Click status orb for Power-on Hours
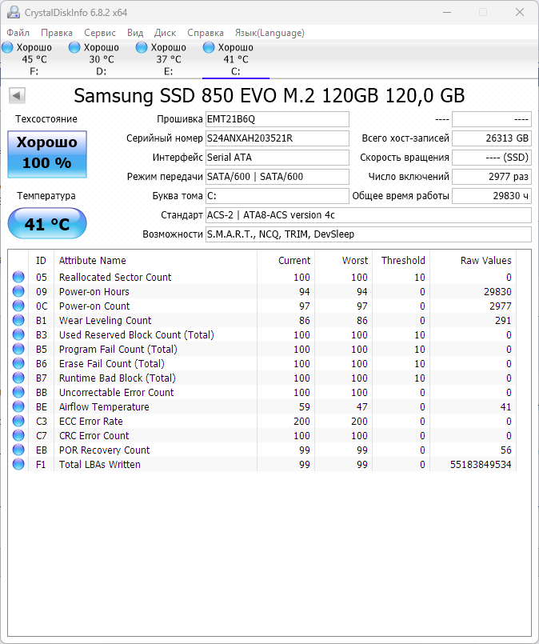The width and height of the screenshot is (539, 644). 18,291
